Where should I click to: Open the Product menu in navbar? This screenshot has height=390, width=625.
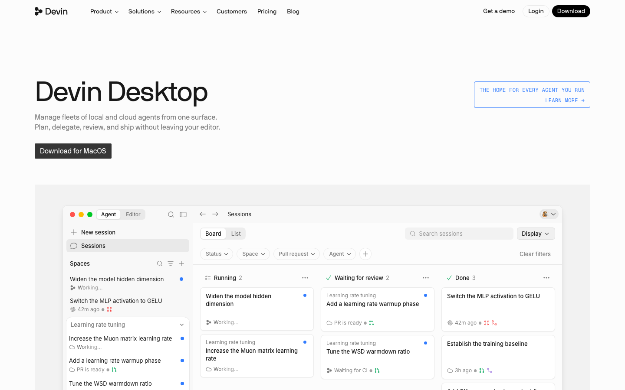[104, 11]
